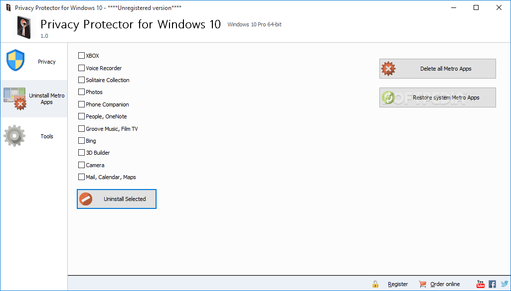511x291 pixels.
Task: Click the Uninstall Metro Apps sidebar icon
Action: pos(14,98)
